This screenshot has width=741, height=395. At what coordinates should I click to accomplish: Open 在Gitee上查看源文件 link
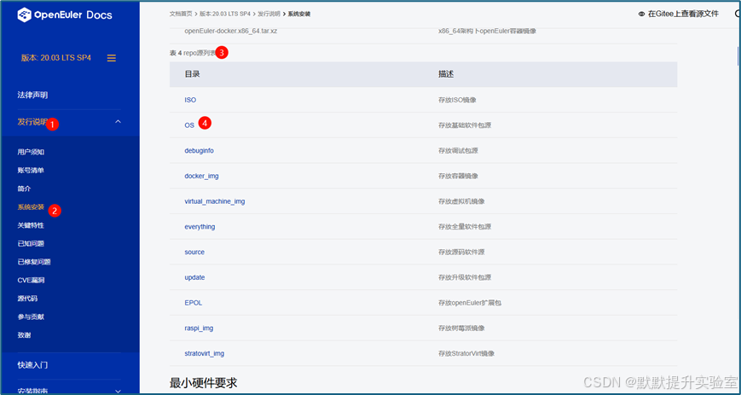coord(683,15)
